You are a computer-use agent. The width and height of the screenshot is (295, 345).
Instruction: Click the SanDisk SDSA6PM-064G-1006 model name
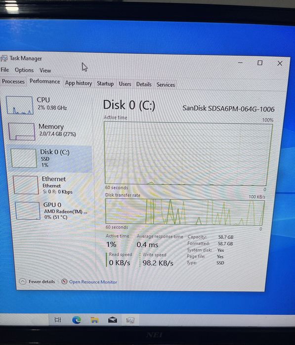pyautogui.click(x=228, y=109)
